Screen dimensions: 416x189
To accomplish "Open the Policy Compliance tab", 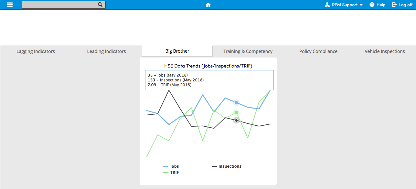I will [x=318, y=51].
